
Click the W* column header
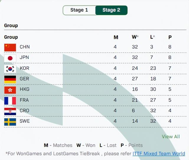(135, 37)
